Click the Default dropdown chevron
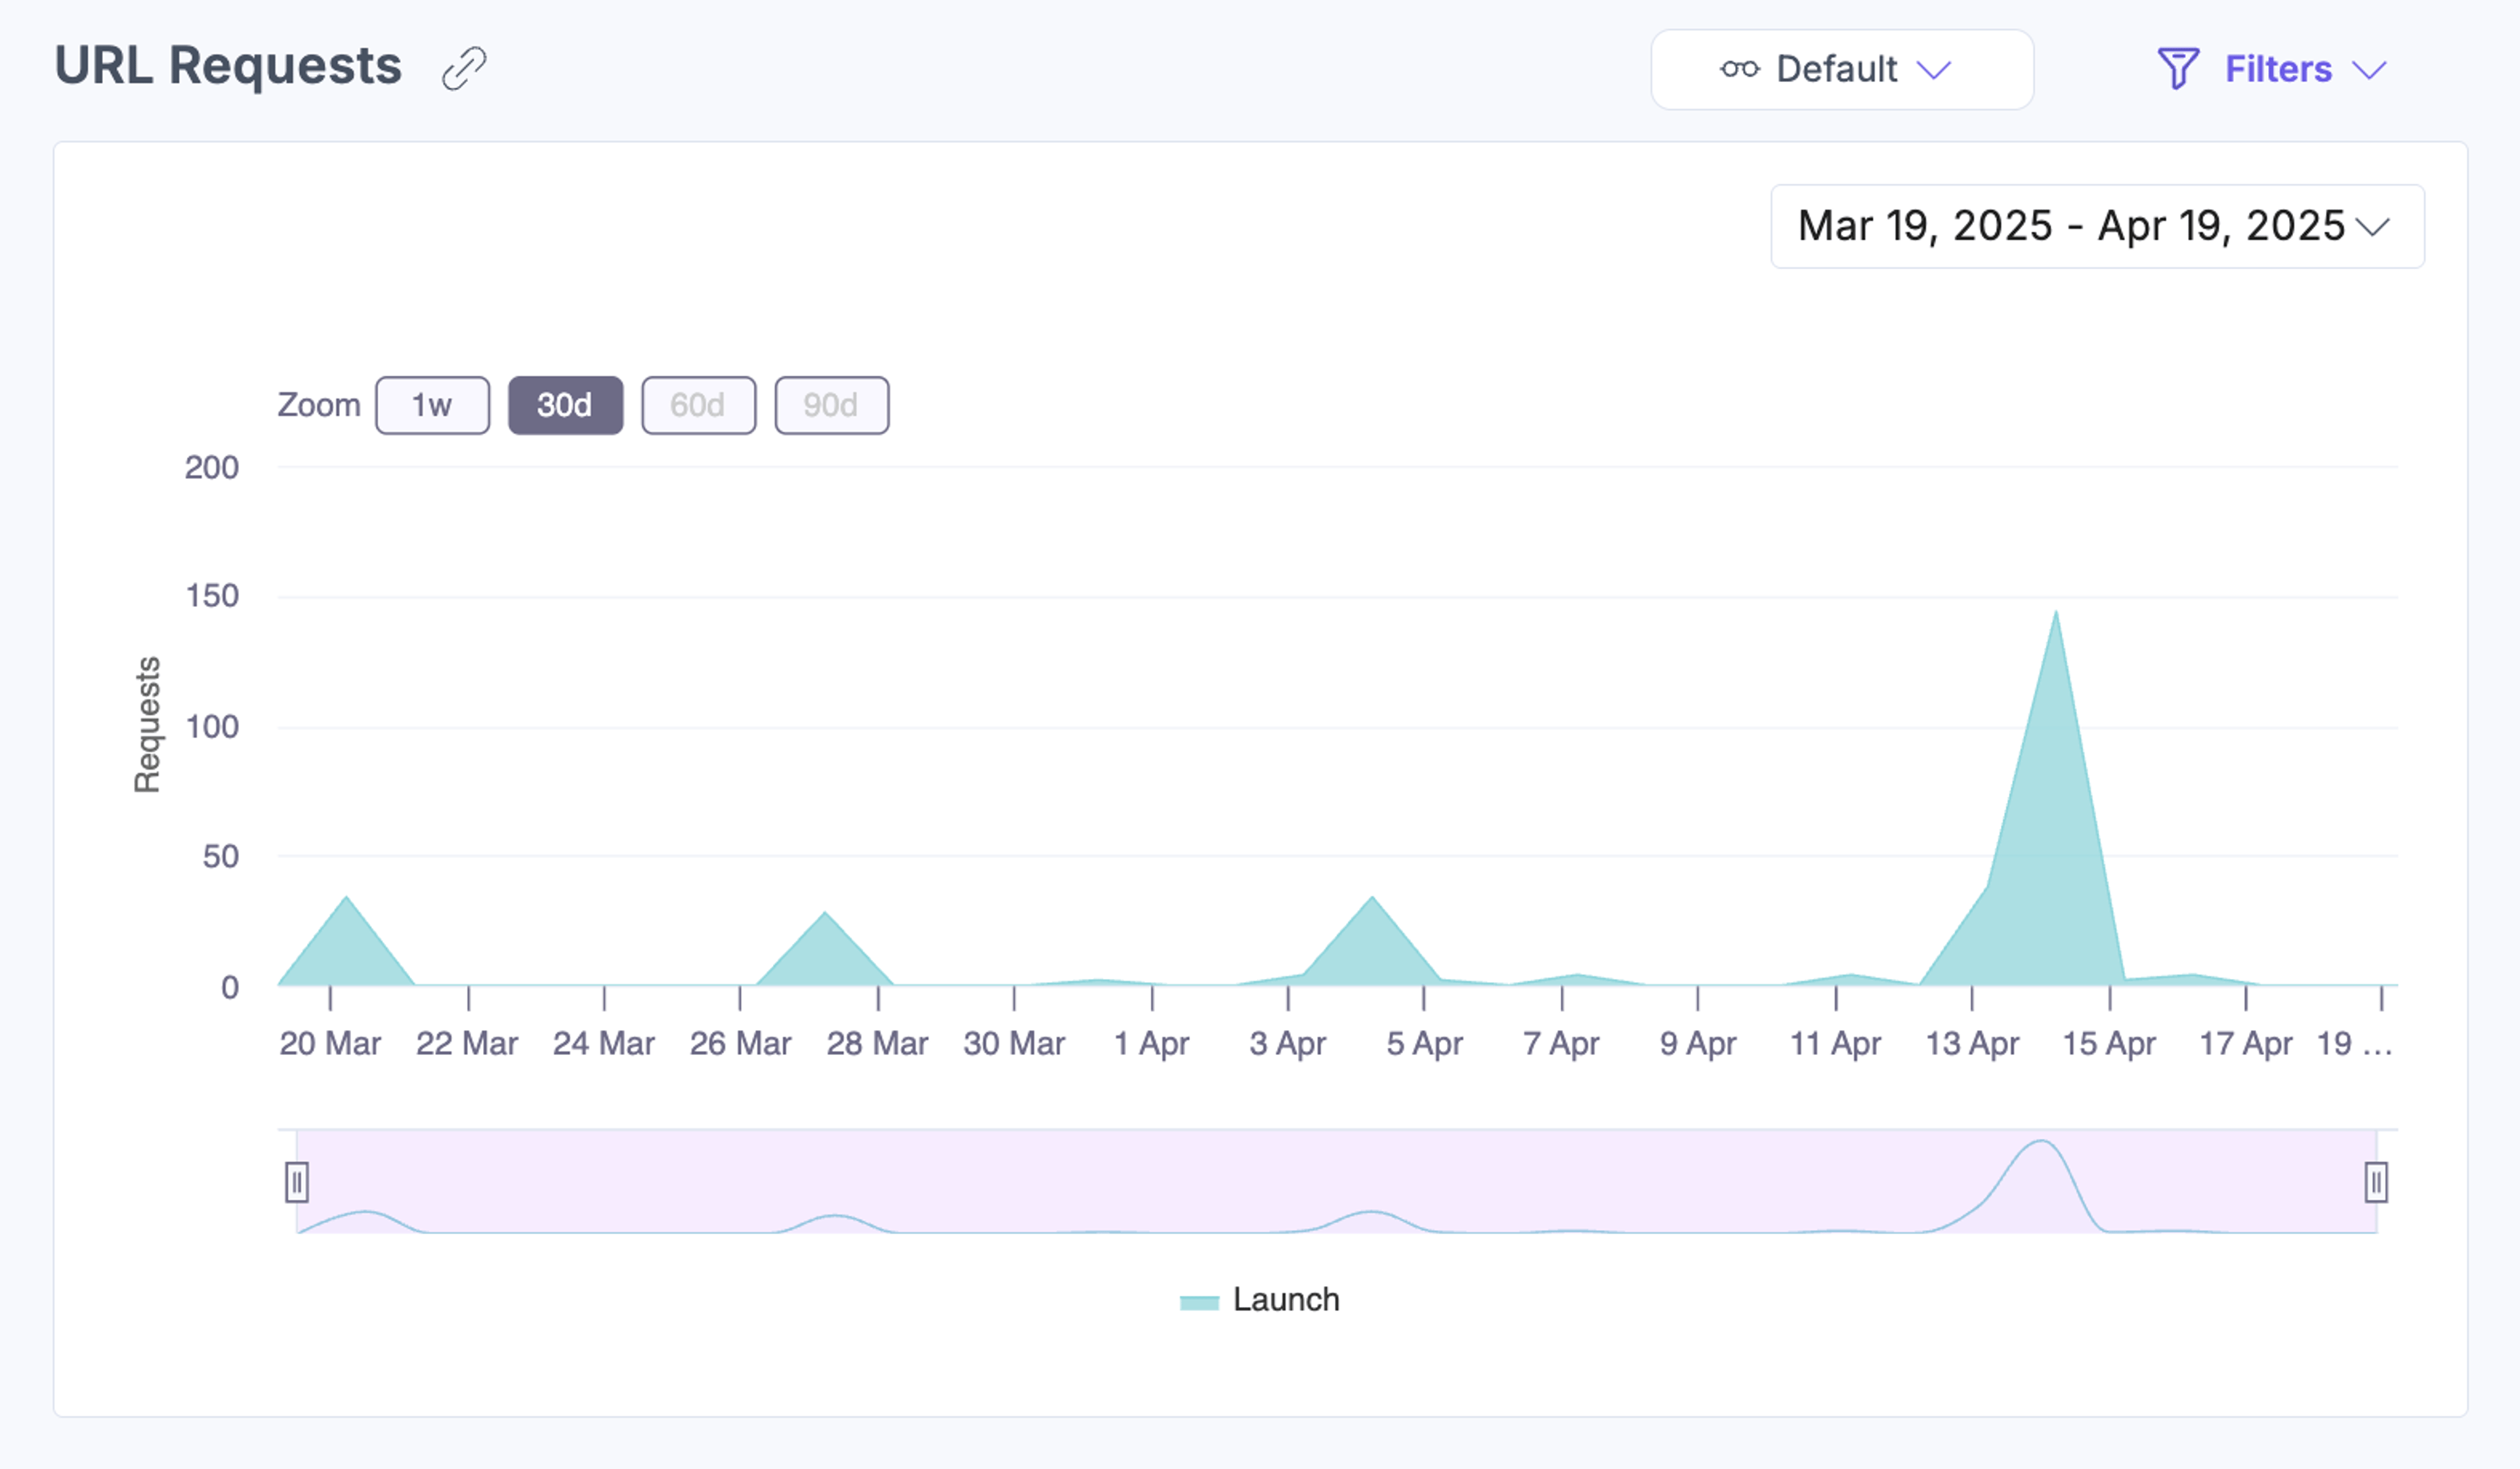The width and height of the screenshot is (2520, 1469). 1933,70
